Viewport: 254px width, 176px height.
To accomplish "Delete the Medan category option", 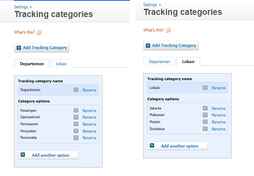I will point(205,122).
